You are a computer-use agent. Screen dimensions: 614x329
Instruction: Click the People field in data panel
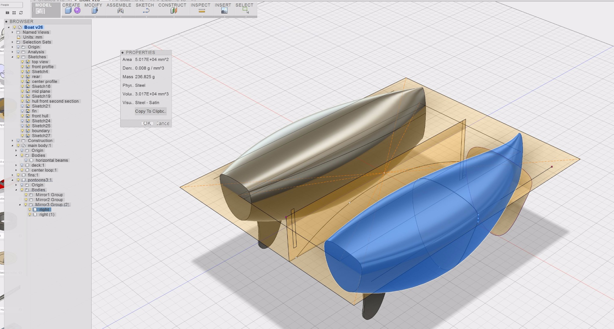pos(11,5)
